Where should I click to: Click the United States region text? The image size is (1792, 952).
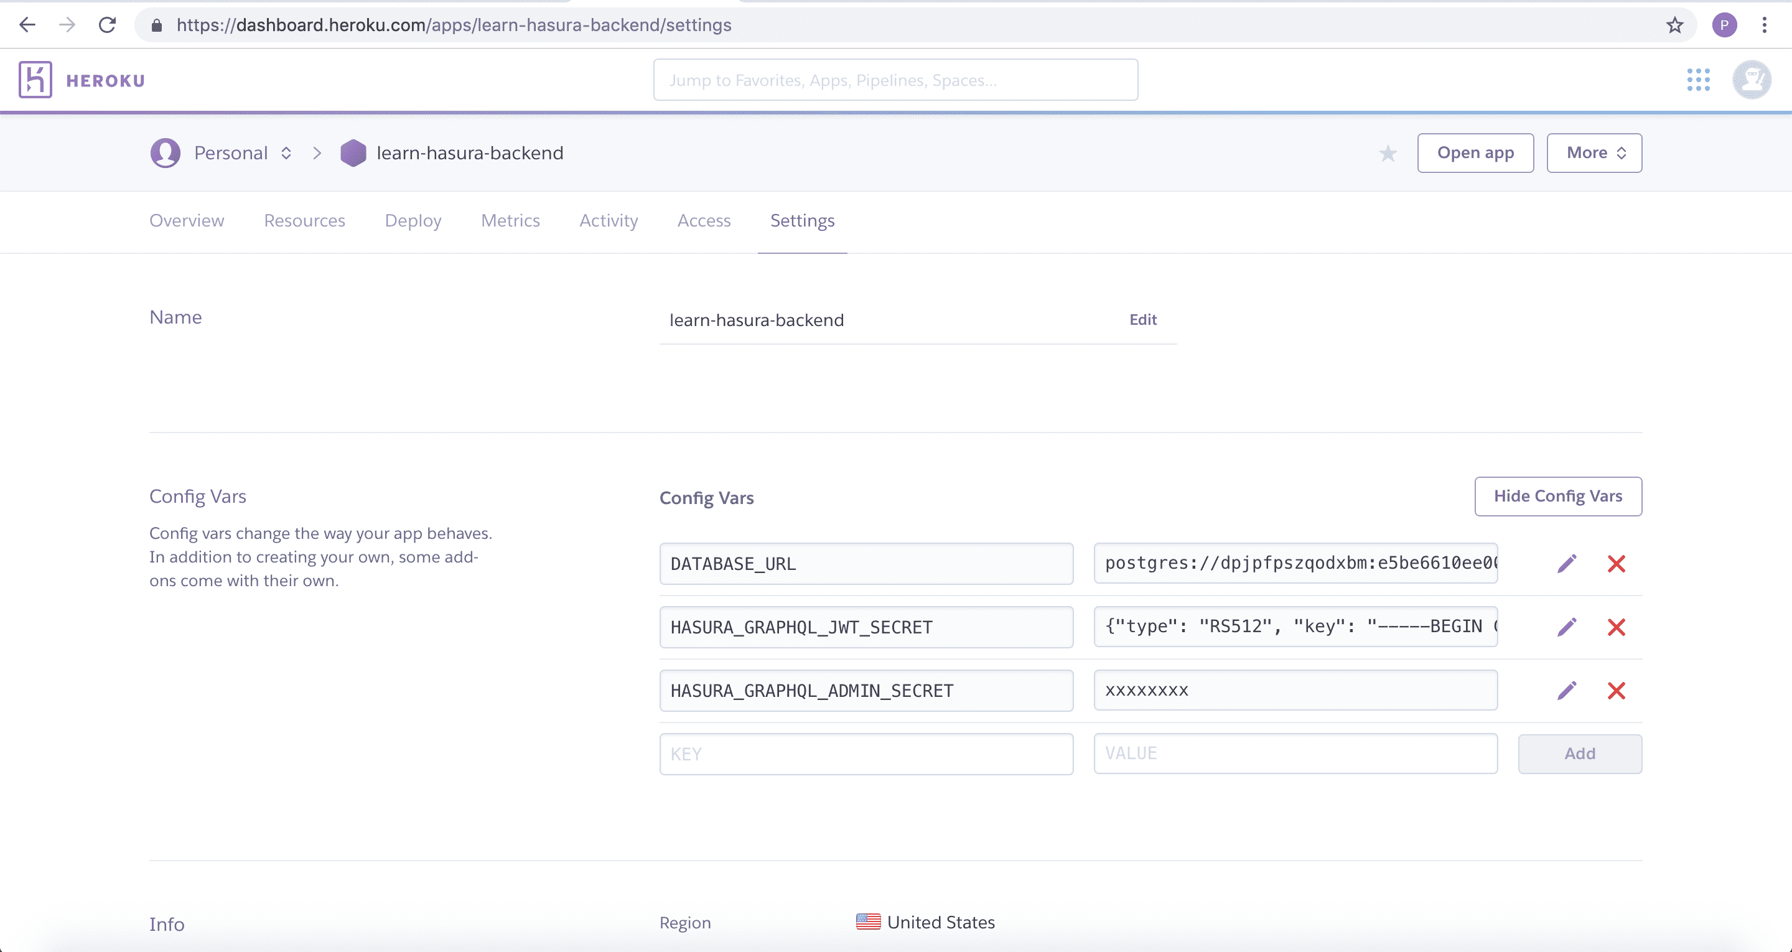(x=941, y=922)
